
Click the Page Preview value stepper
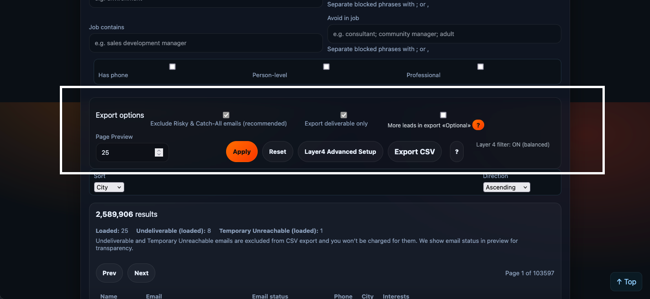tap(159, 152)
